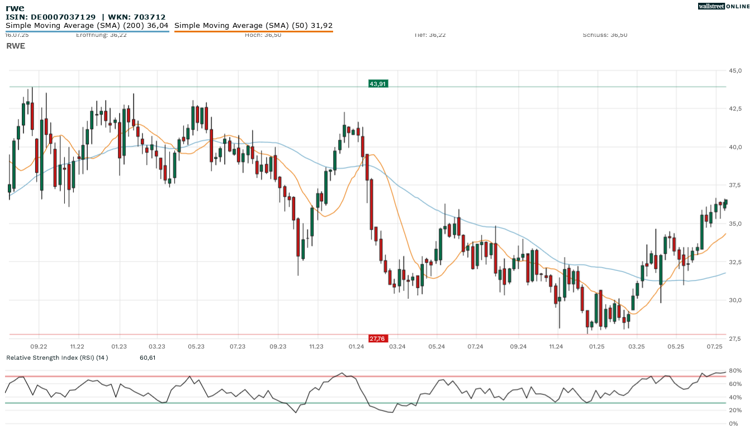The image size is (754, 439).
Task: Click the 32,5 price axis label
Action: click(735, 262)
